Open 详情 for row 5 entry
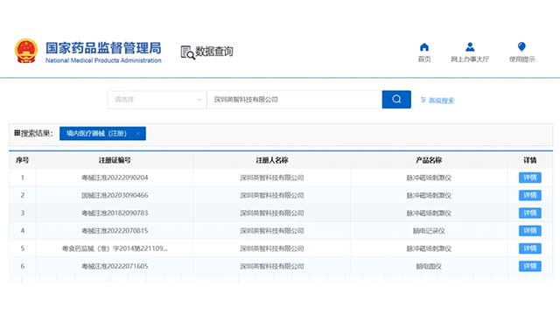 tap(530, 248)
